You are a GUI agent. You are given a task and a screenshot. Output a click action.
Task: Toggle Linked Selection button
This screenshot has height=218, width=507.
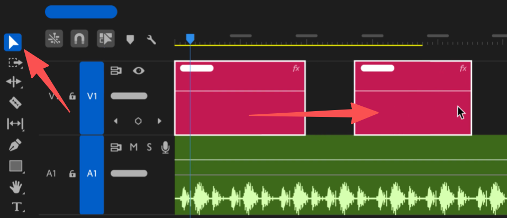tap(106, 39)
